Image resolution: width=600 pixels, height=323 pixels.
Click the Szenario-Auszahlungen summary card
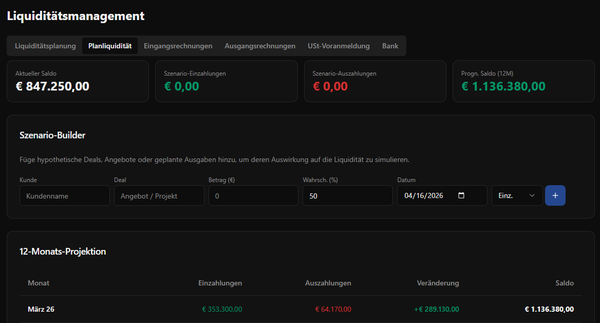375,81
